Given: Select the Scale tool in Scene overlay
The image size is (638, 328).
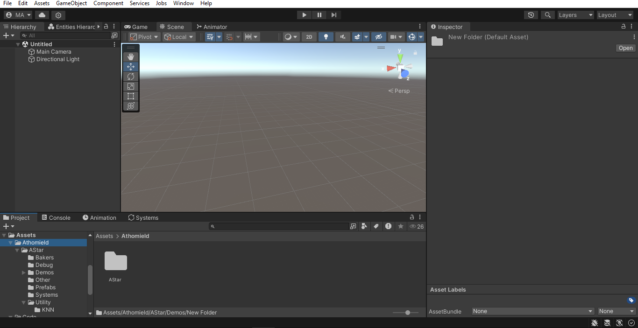Looking at the screenshot, I should [x=131, y=86].
